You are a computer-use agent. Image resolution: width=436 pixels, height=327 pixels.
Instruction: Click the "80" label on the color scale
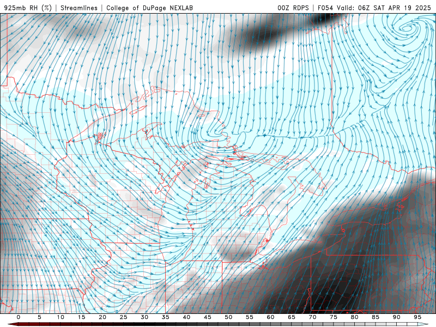click(355, 317)
